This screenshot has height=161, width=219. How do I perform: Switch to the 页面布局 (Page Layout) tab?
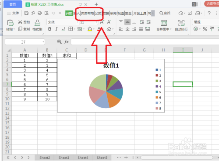click(x=87, y=13)
